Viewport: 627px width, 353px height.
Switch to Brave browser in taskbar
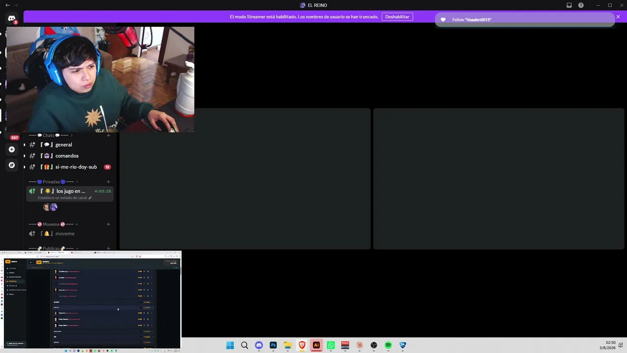[x=302, y=345]
